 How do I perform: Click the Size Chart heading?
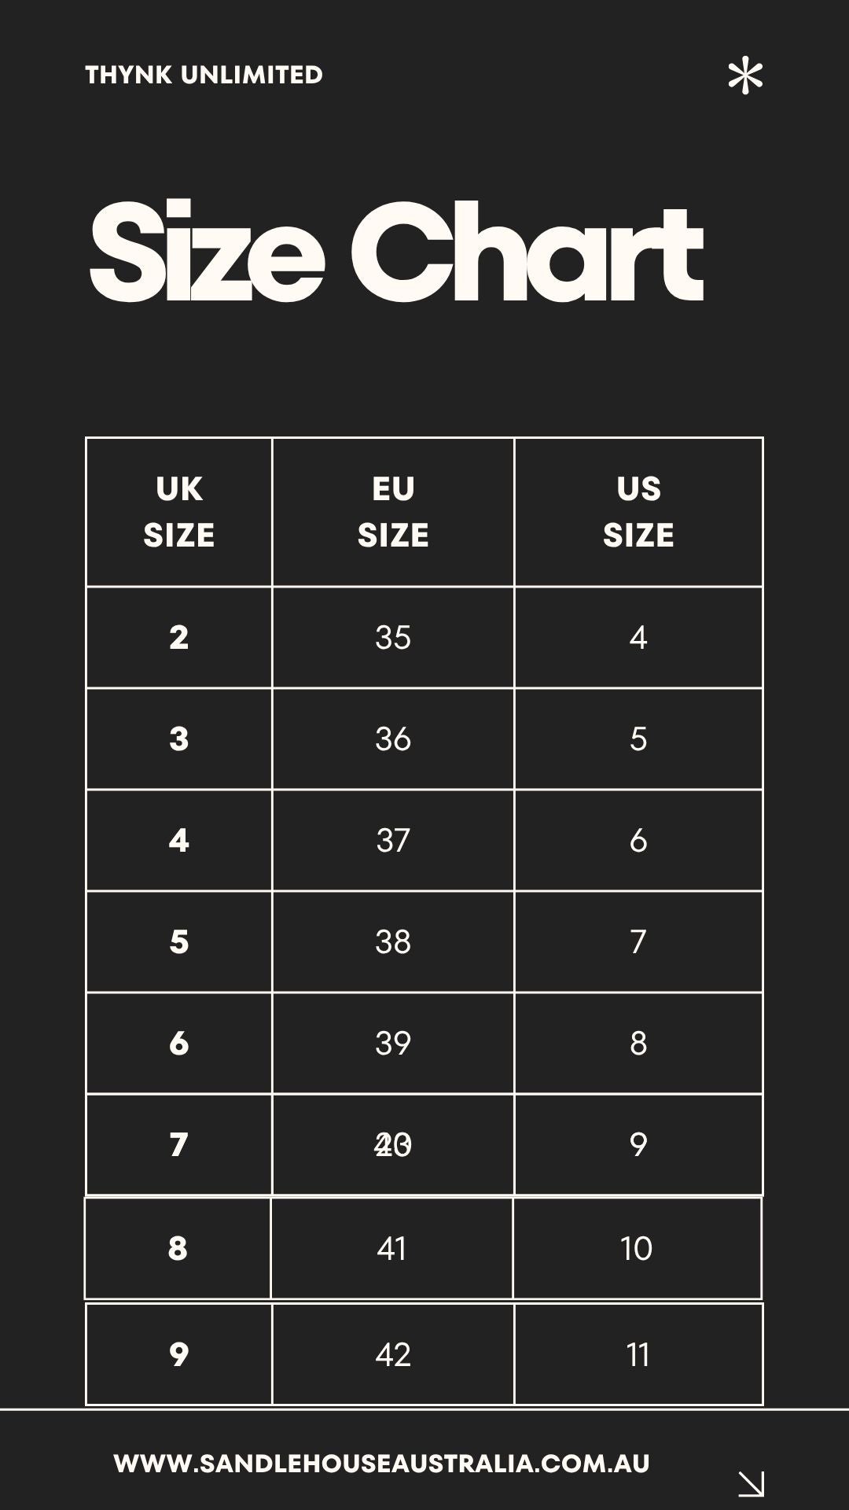pos(396,252)
